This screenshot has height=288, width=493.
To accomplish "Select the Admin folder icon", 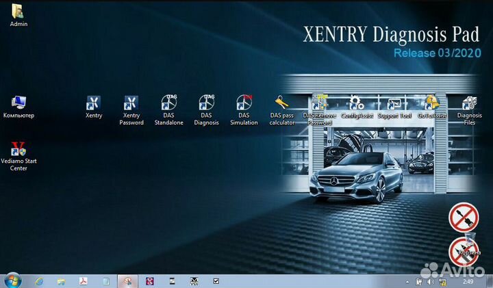I will (18, 12).
